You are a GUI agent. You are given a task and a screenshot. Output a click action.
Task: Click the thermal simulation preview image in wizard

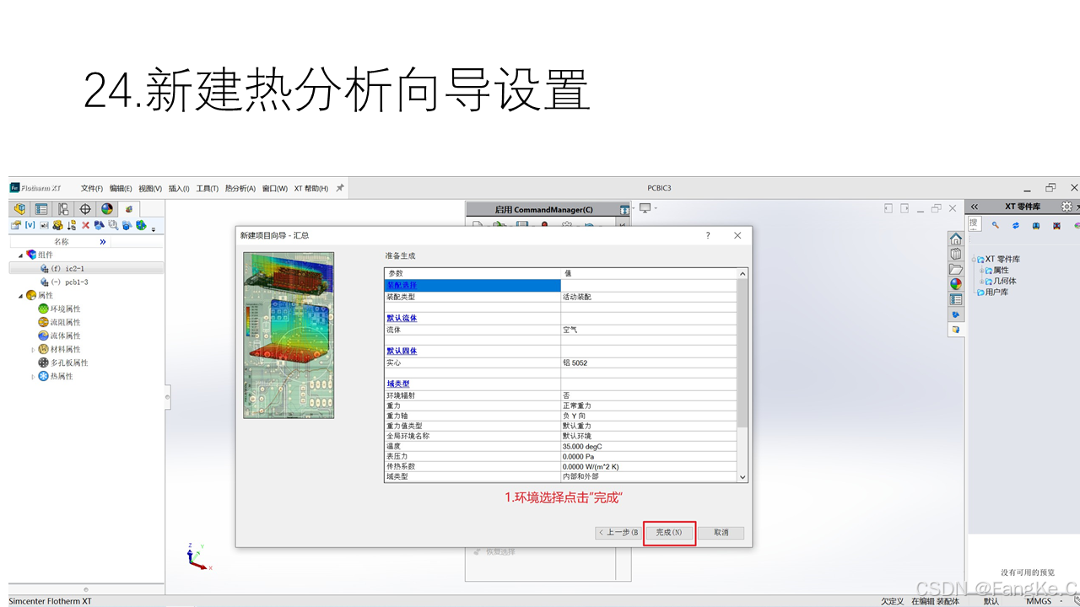click(x=289, y=335)
